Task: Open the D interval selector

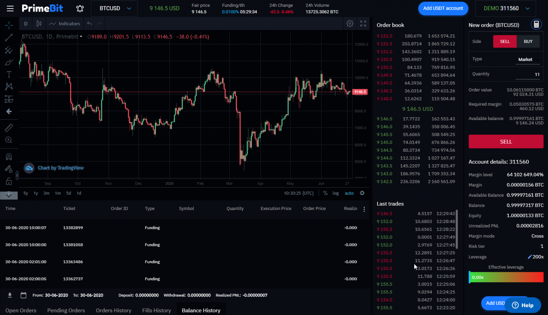Action: (26, 24)
